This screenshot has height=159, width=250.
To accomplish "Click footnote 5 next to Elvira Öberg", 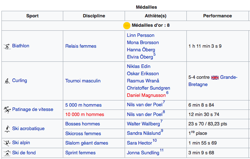I will tap(154, 55).
